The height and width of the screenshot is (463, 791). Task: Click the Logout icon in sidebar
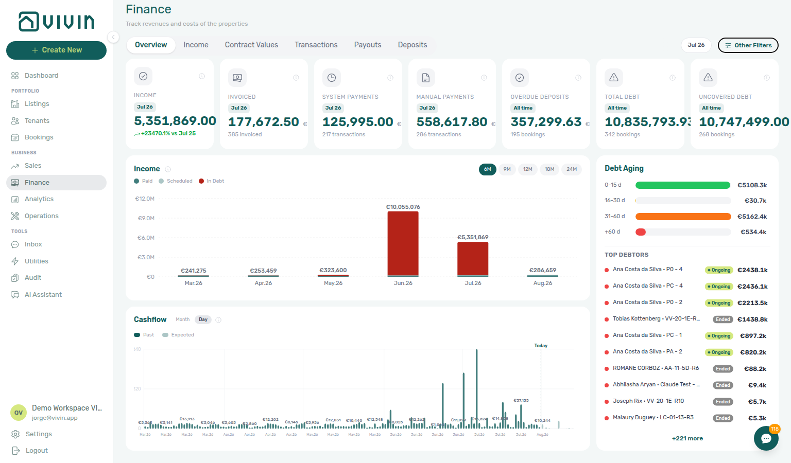(16, 451)
